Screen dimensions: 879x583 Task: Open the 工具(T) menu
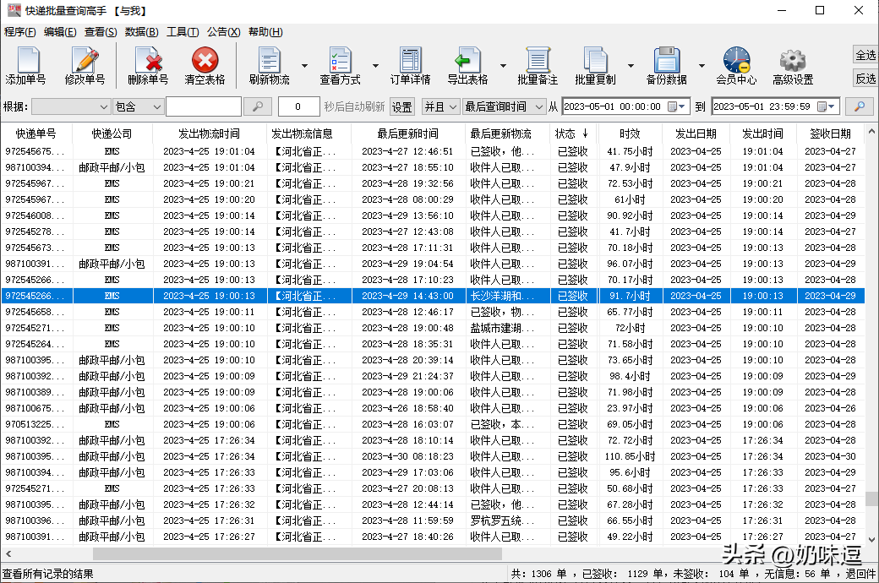click(183, 32)
